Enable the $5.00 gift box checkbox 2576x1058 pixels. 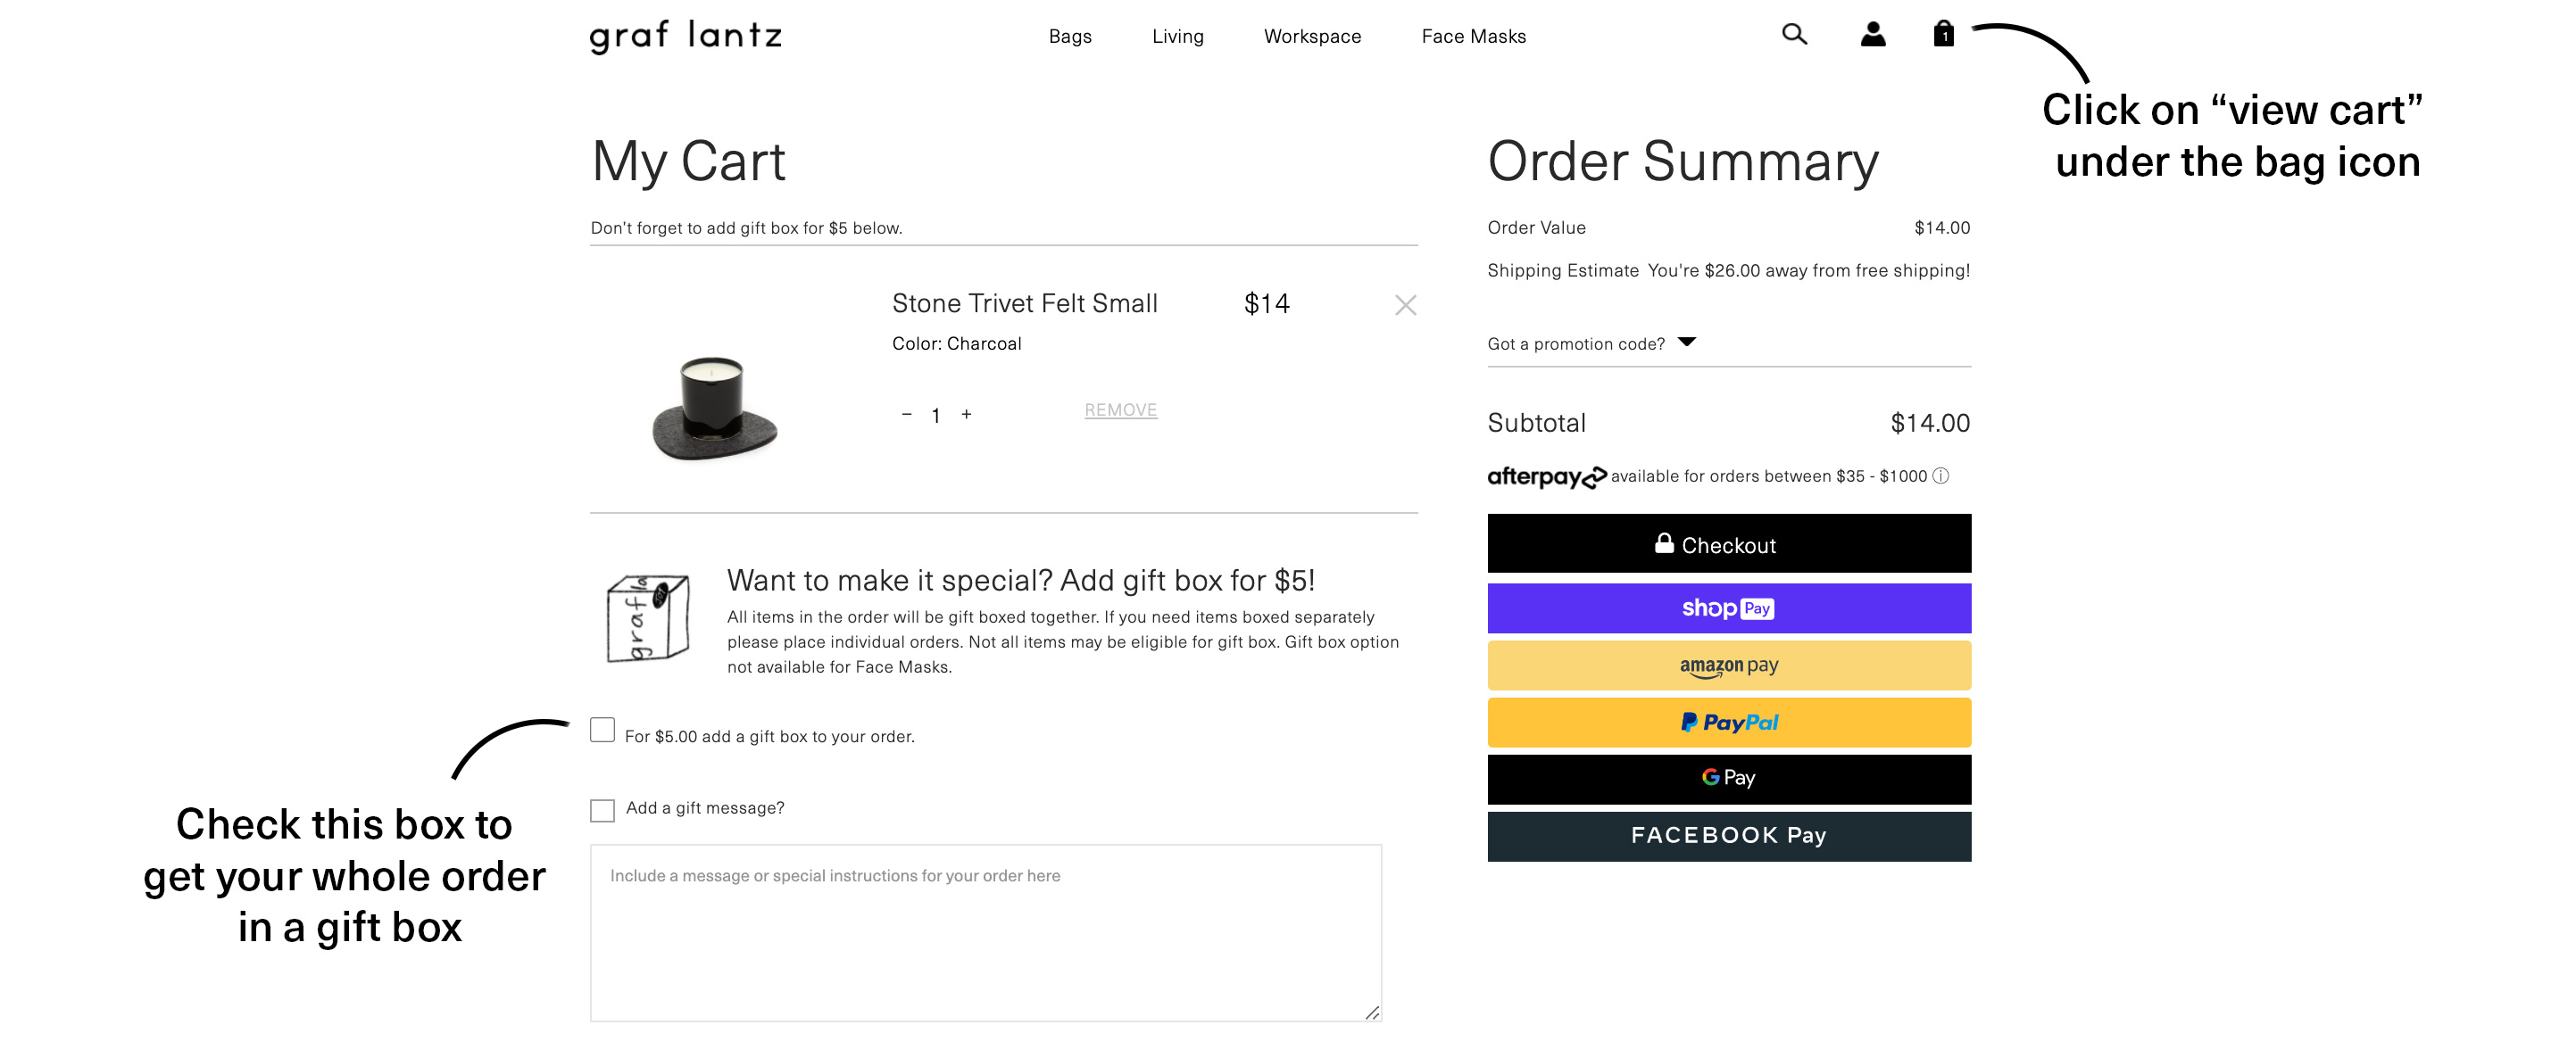click(x=602, y=730)
